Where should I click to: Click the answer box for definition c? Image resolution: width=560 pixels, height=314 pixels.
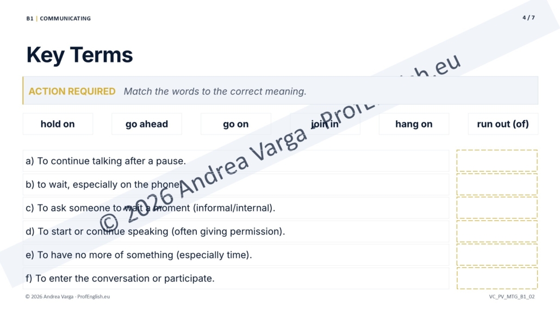click(497, 208)
